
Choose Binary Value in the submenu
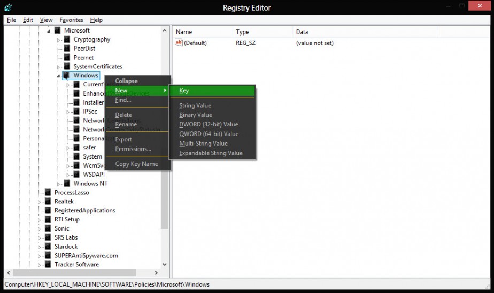(x=212, y=115)
